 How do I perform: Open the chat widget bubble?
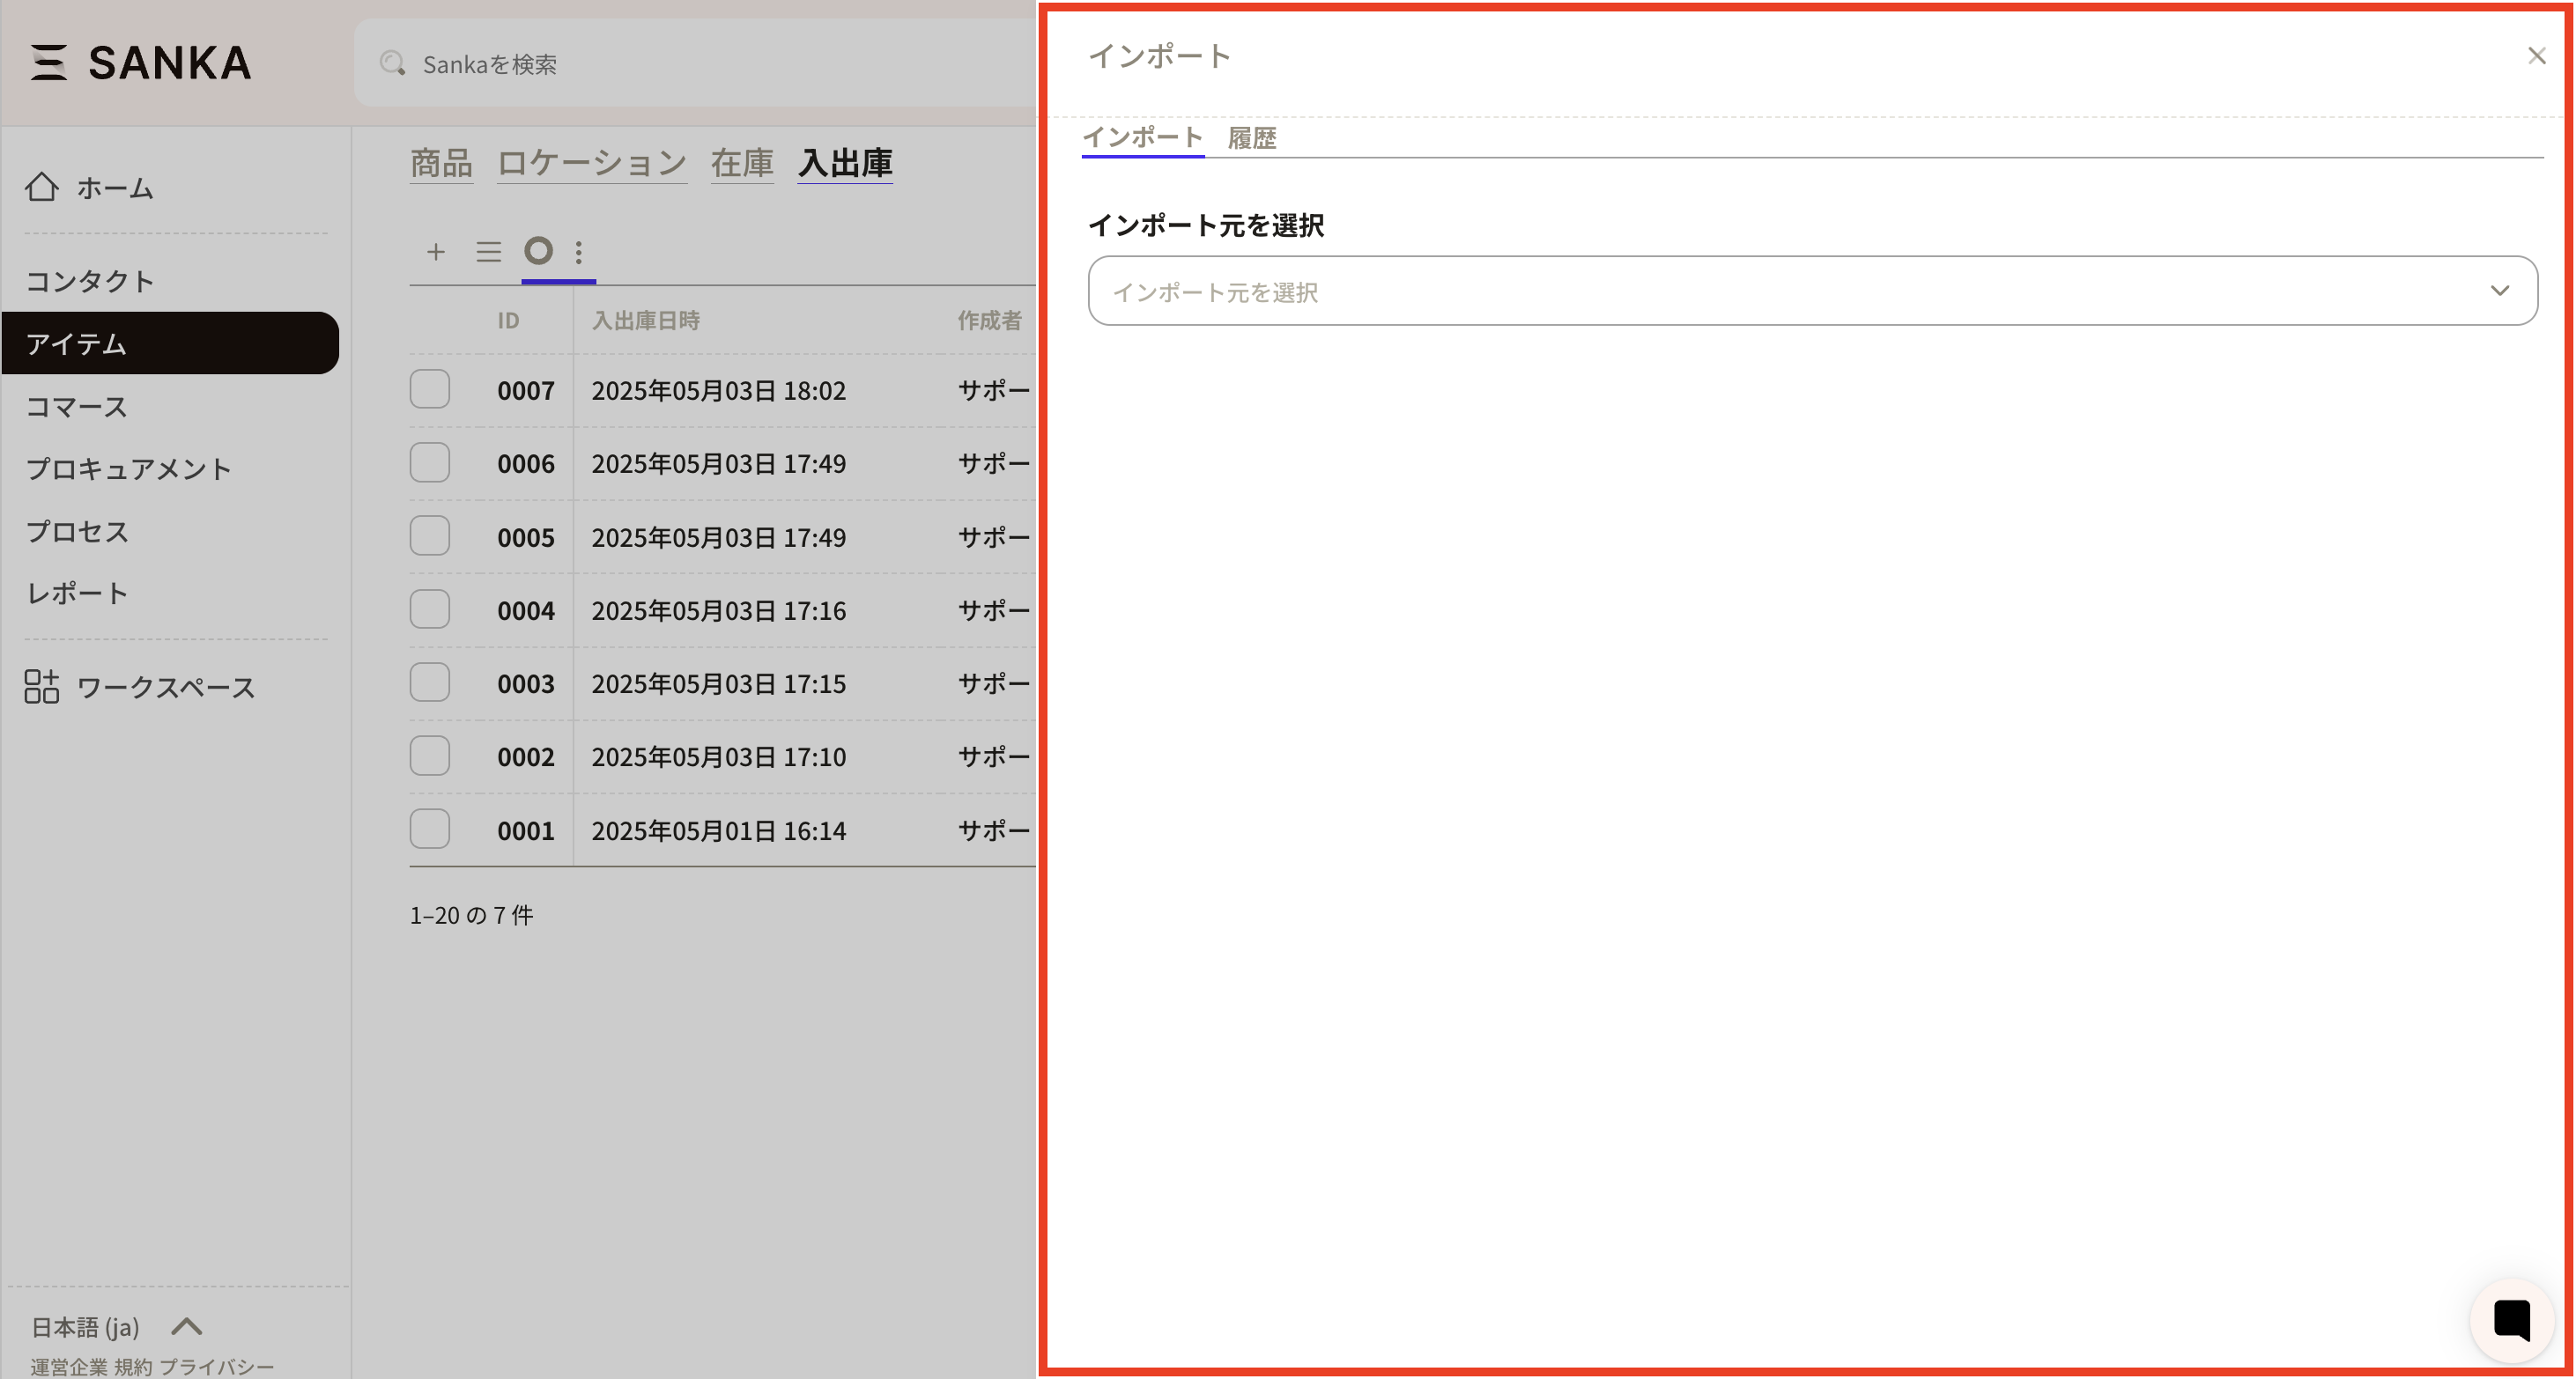coord(2511,1319)
